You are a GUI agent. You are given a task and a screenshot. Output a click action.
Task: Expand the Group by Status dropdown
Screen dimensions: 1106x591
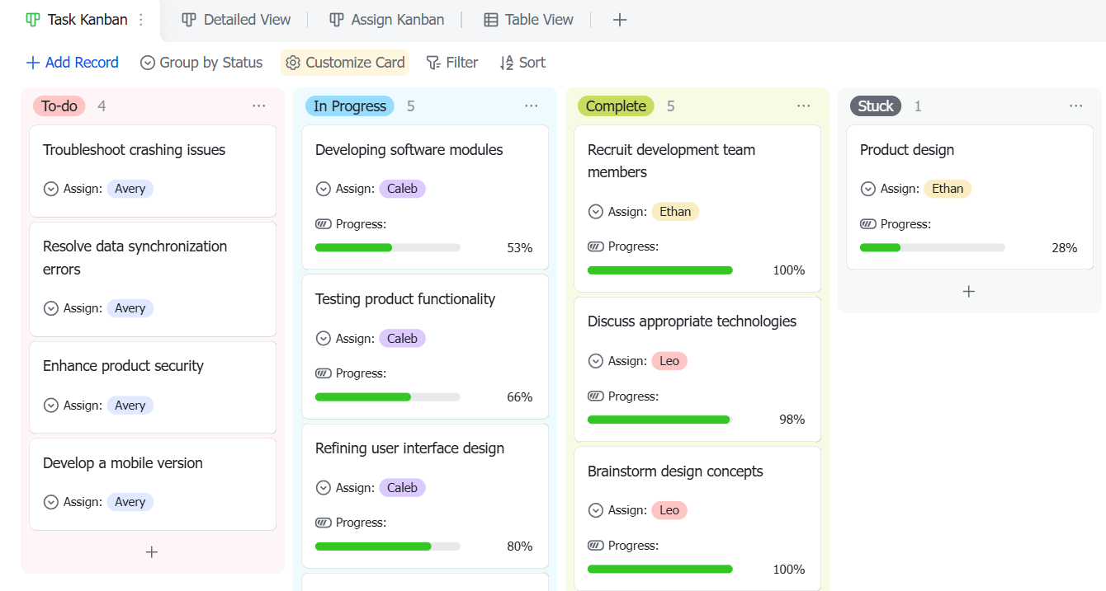coord(201,63)
